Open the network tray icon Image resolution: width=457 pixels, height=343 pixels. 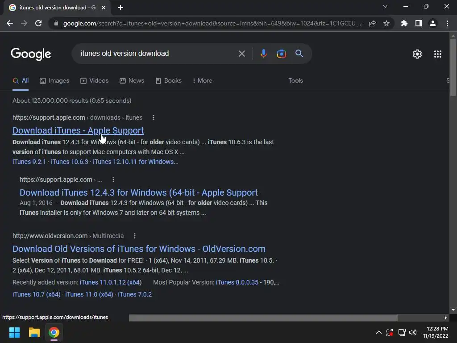[402, 332]
